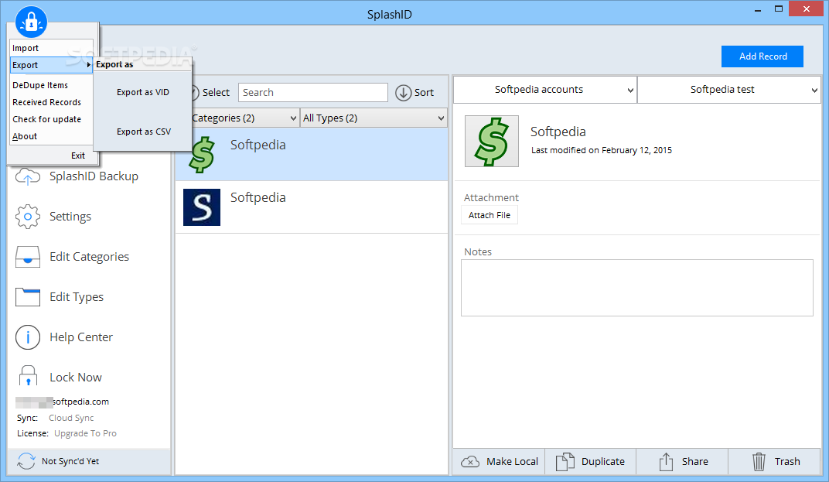
Task: Click the Help Center label
Action: point(81,337)
